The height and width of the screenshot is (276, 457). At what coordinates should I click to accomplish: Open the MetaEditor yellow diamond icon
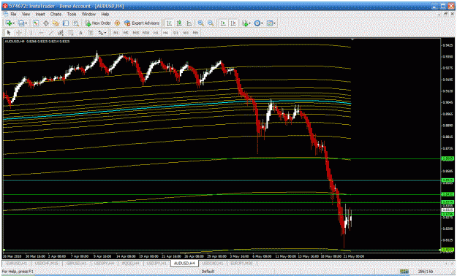point(117,23)
